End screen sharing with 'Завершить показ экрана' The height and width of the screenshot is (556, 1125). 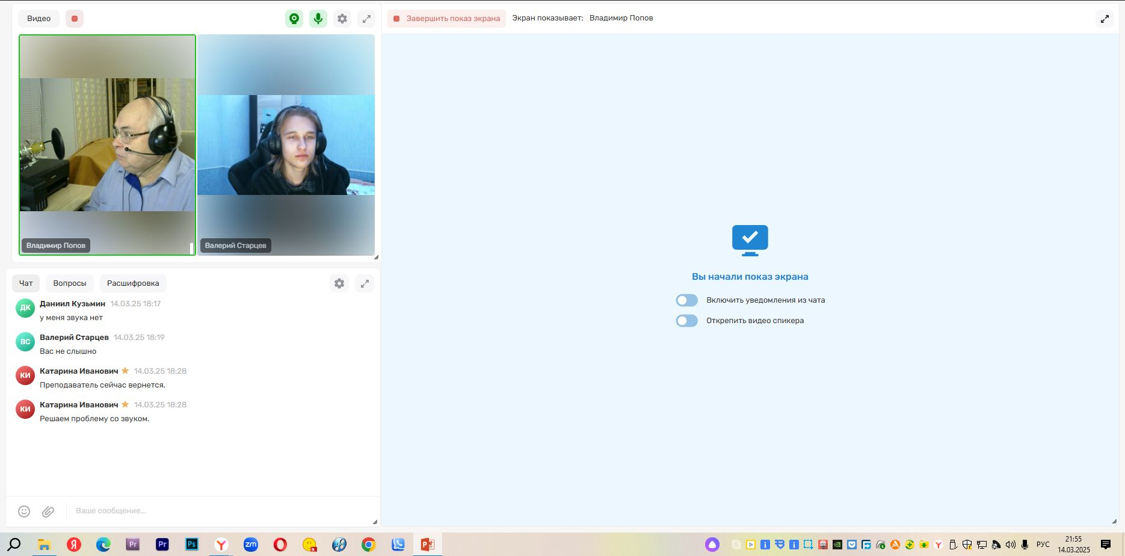[446, 19]
